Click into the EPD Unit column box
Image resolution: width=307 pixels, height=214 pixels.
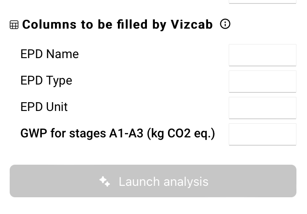tap(263, 108)
